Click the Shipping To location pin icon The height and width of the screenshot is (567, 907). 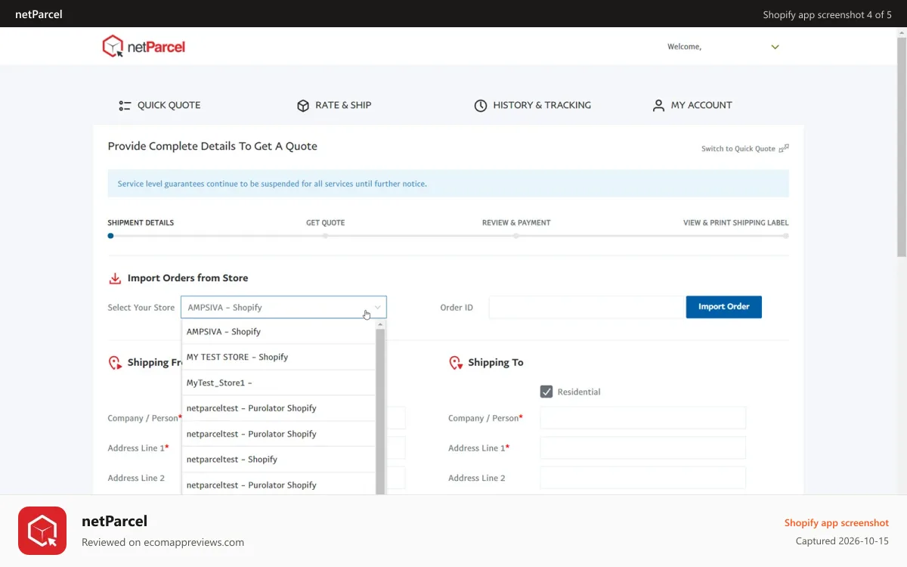(x=455, y=363)
